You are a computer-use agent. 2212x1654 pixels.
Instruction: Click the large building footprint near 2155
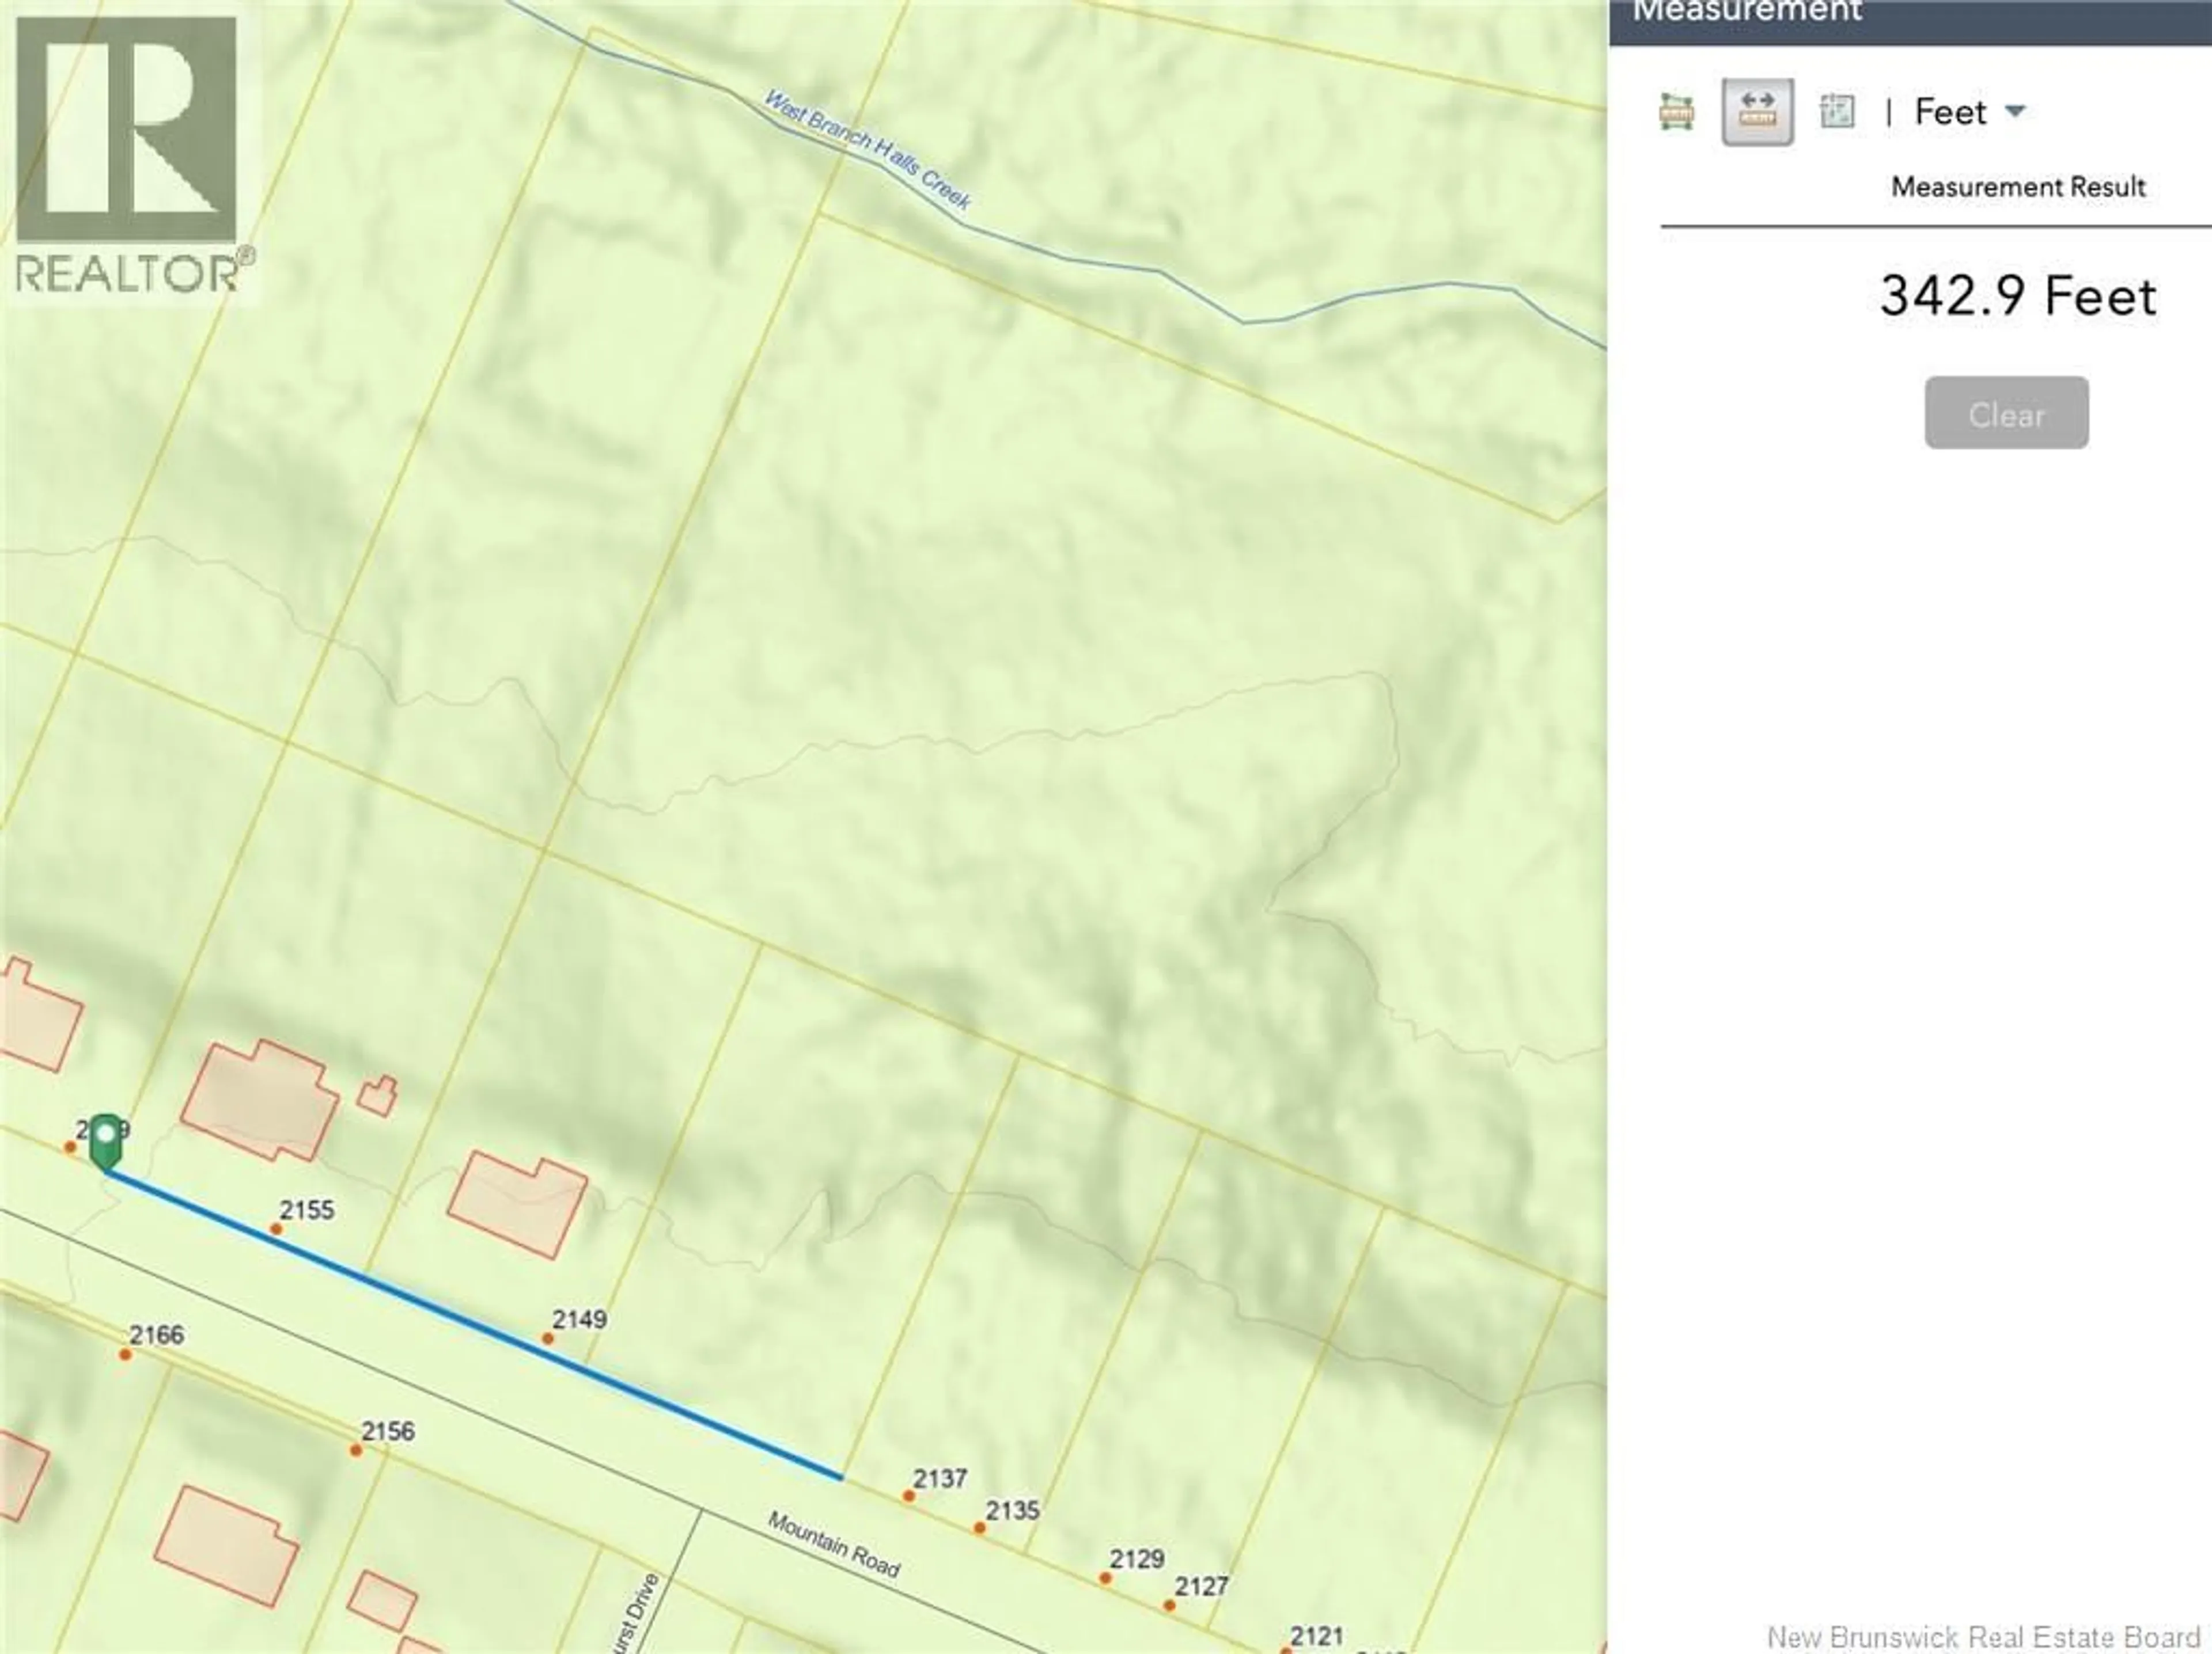click(260, 1100)
